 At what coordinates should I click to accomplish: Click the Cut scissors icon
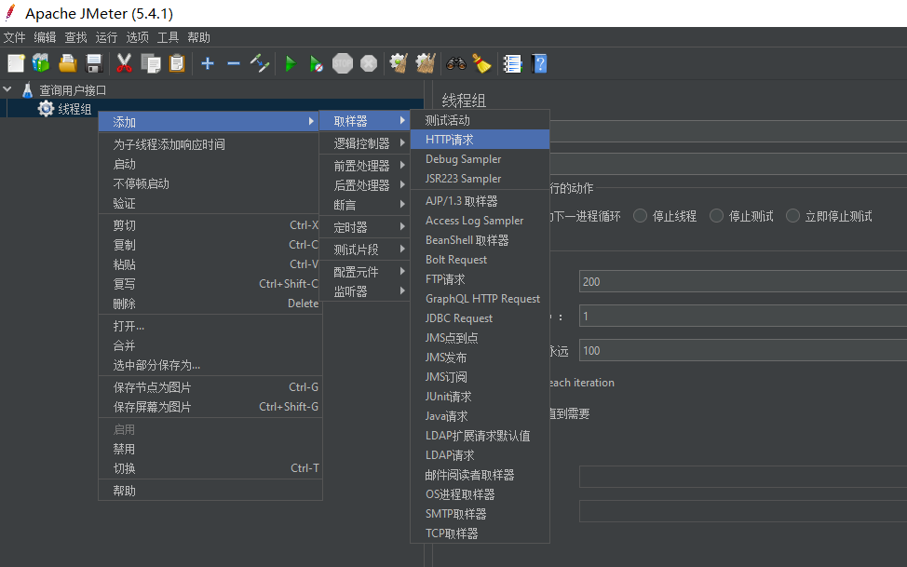pyautogui.click(x=124, y=63)
